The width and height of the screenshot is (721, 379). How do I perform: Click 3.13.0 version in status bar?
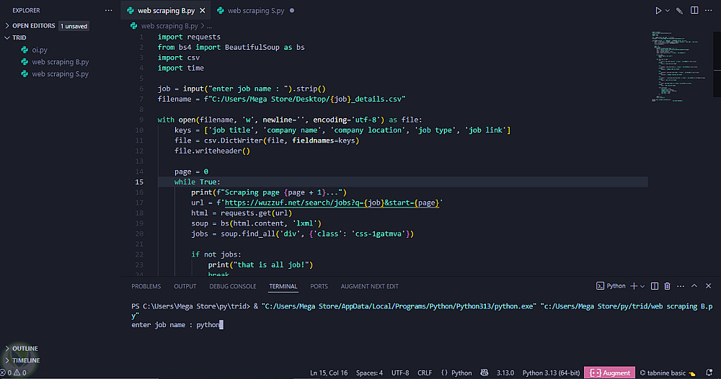tap(505, 373)
